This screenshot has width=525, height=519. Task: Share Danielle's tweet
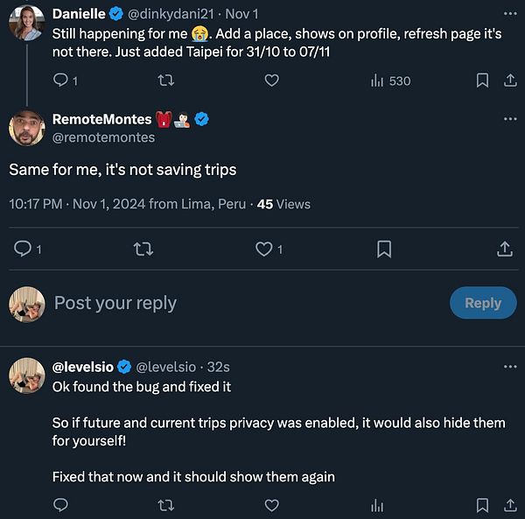510,81
